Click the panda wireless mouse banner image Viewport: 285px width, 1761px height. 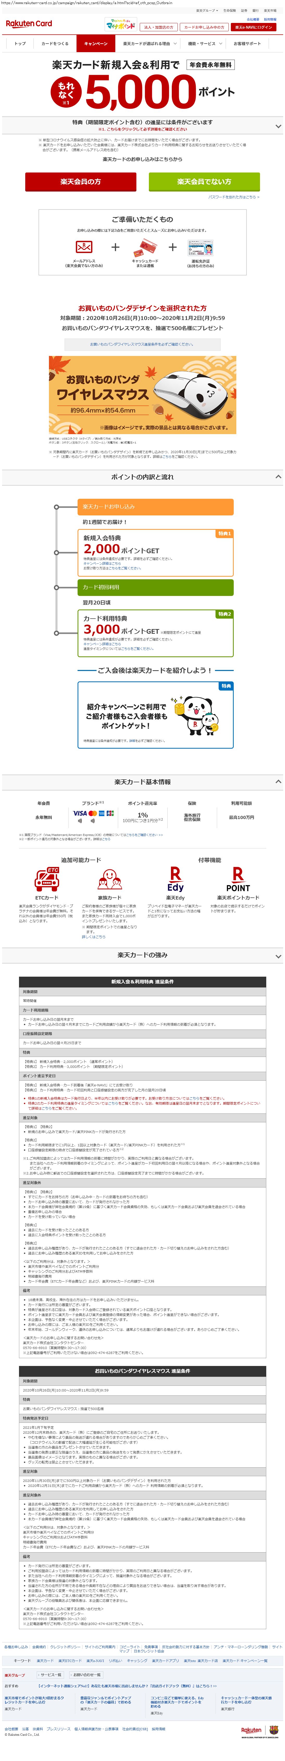pyautogui.click(x=142, y=395)
